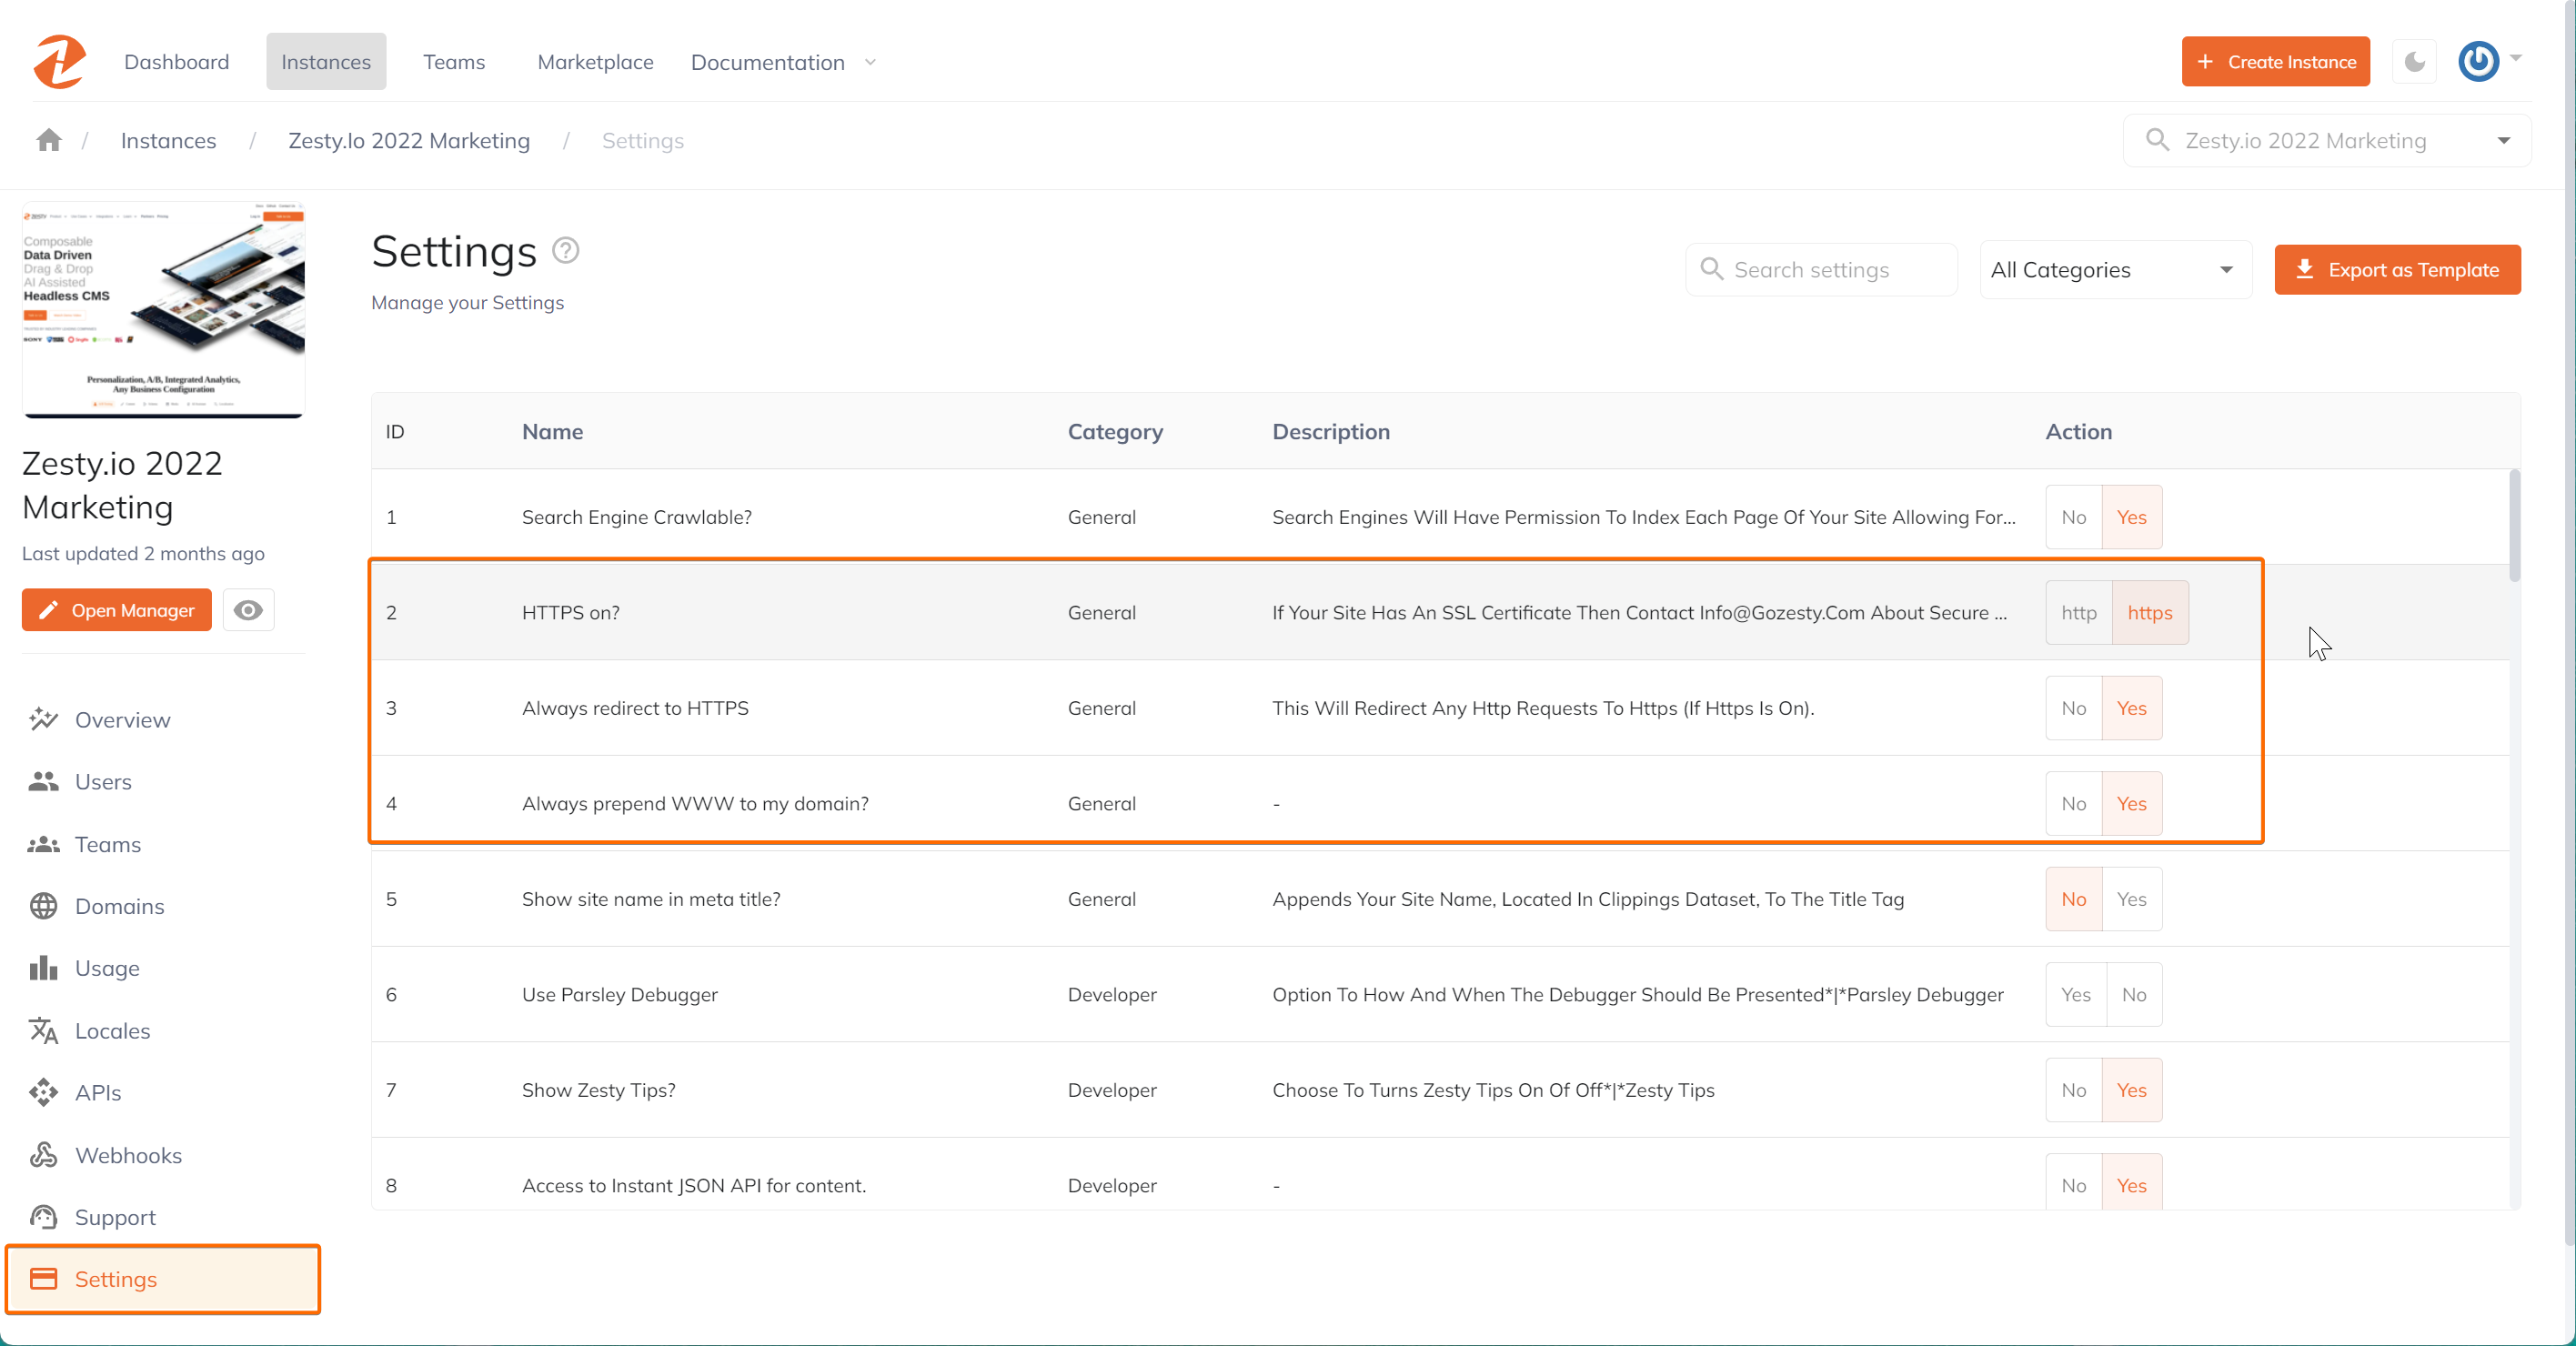Click the instance selector magnifier icon
Image resolution: width=2576 pixels, height=1346 pixels.
point(2157,140)
